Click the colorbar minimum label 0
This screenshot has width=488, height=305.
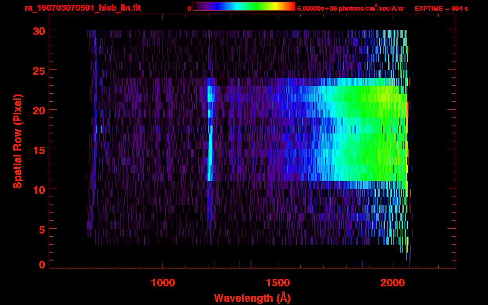189,8
